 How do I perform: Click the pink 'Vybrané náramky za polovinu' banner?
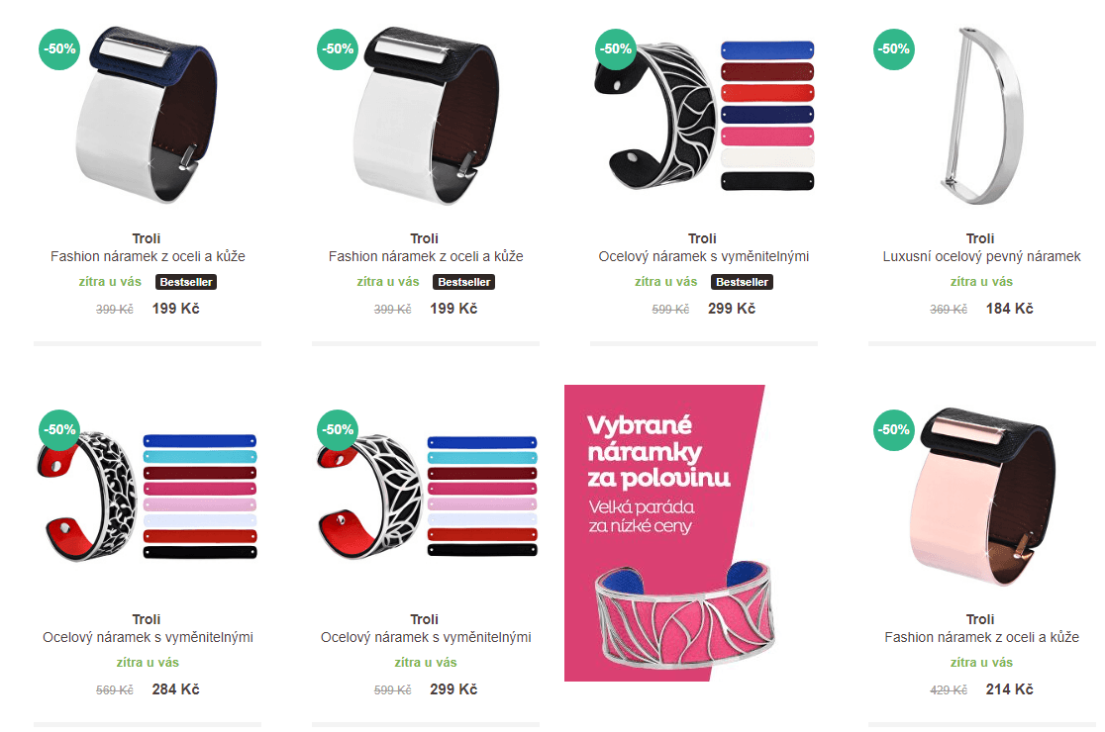(664, 533)
